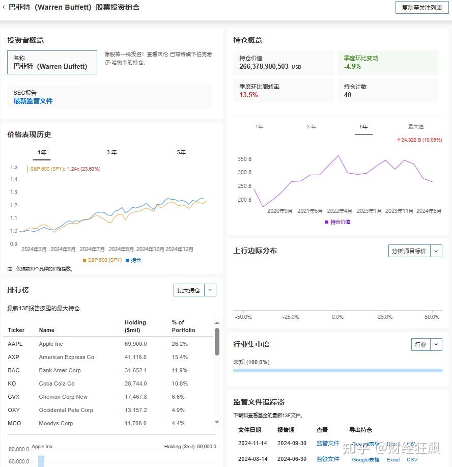Click the holdings table scrollbar thumb
The width and height of the screenshot is (452, 467).
tap(217, 342)
